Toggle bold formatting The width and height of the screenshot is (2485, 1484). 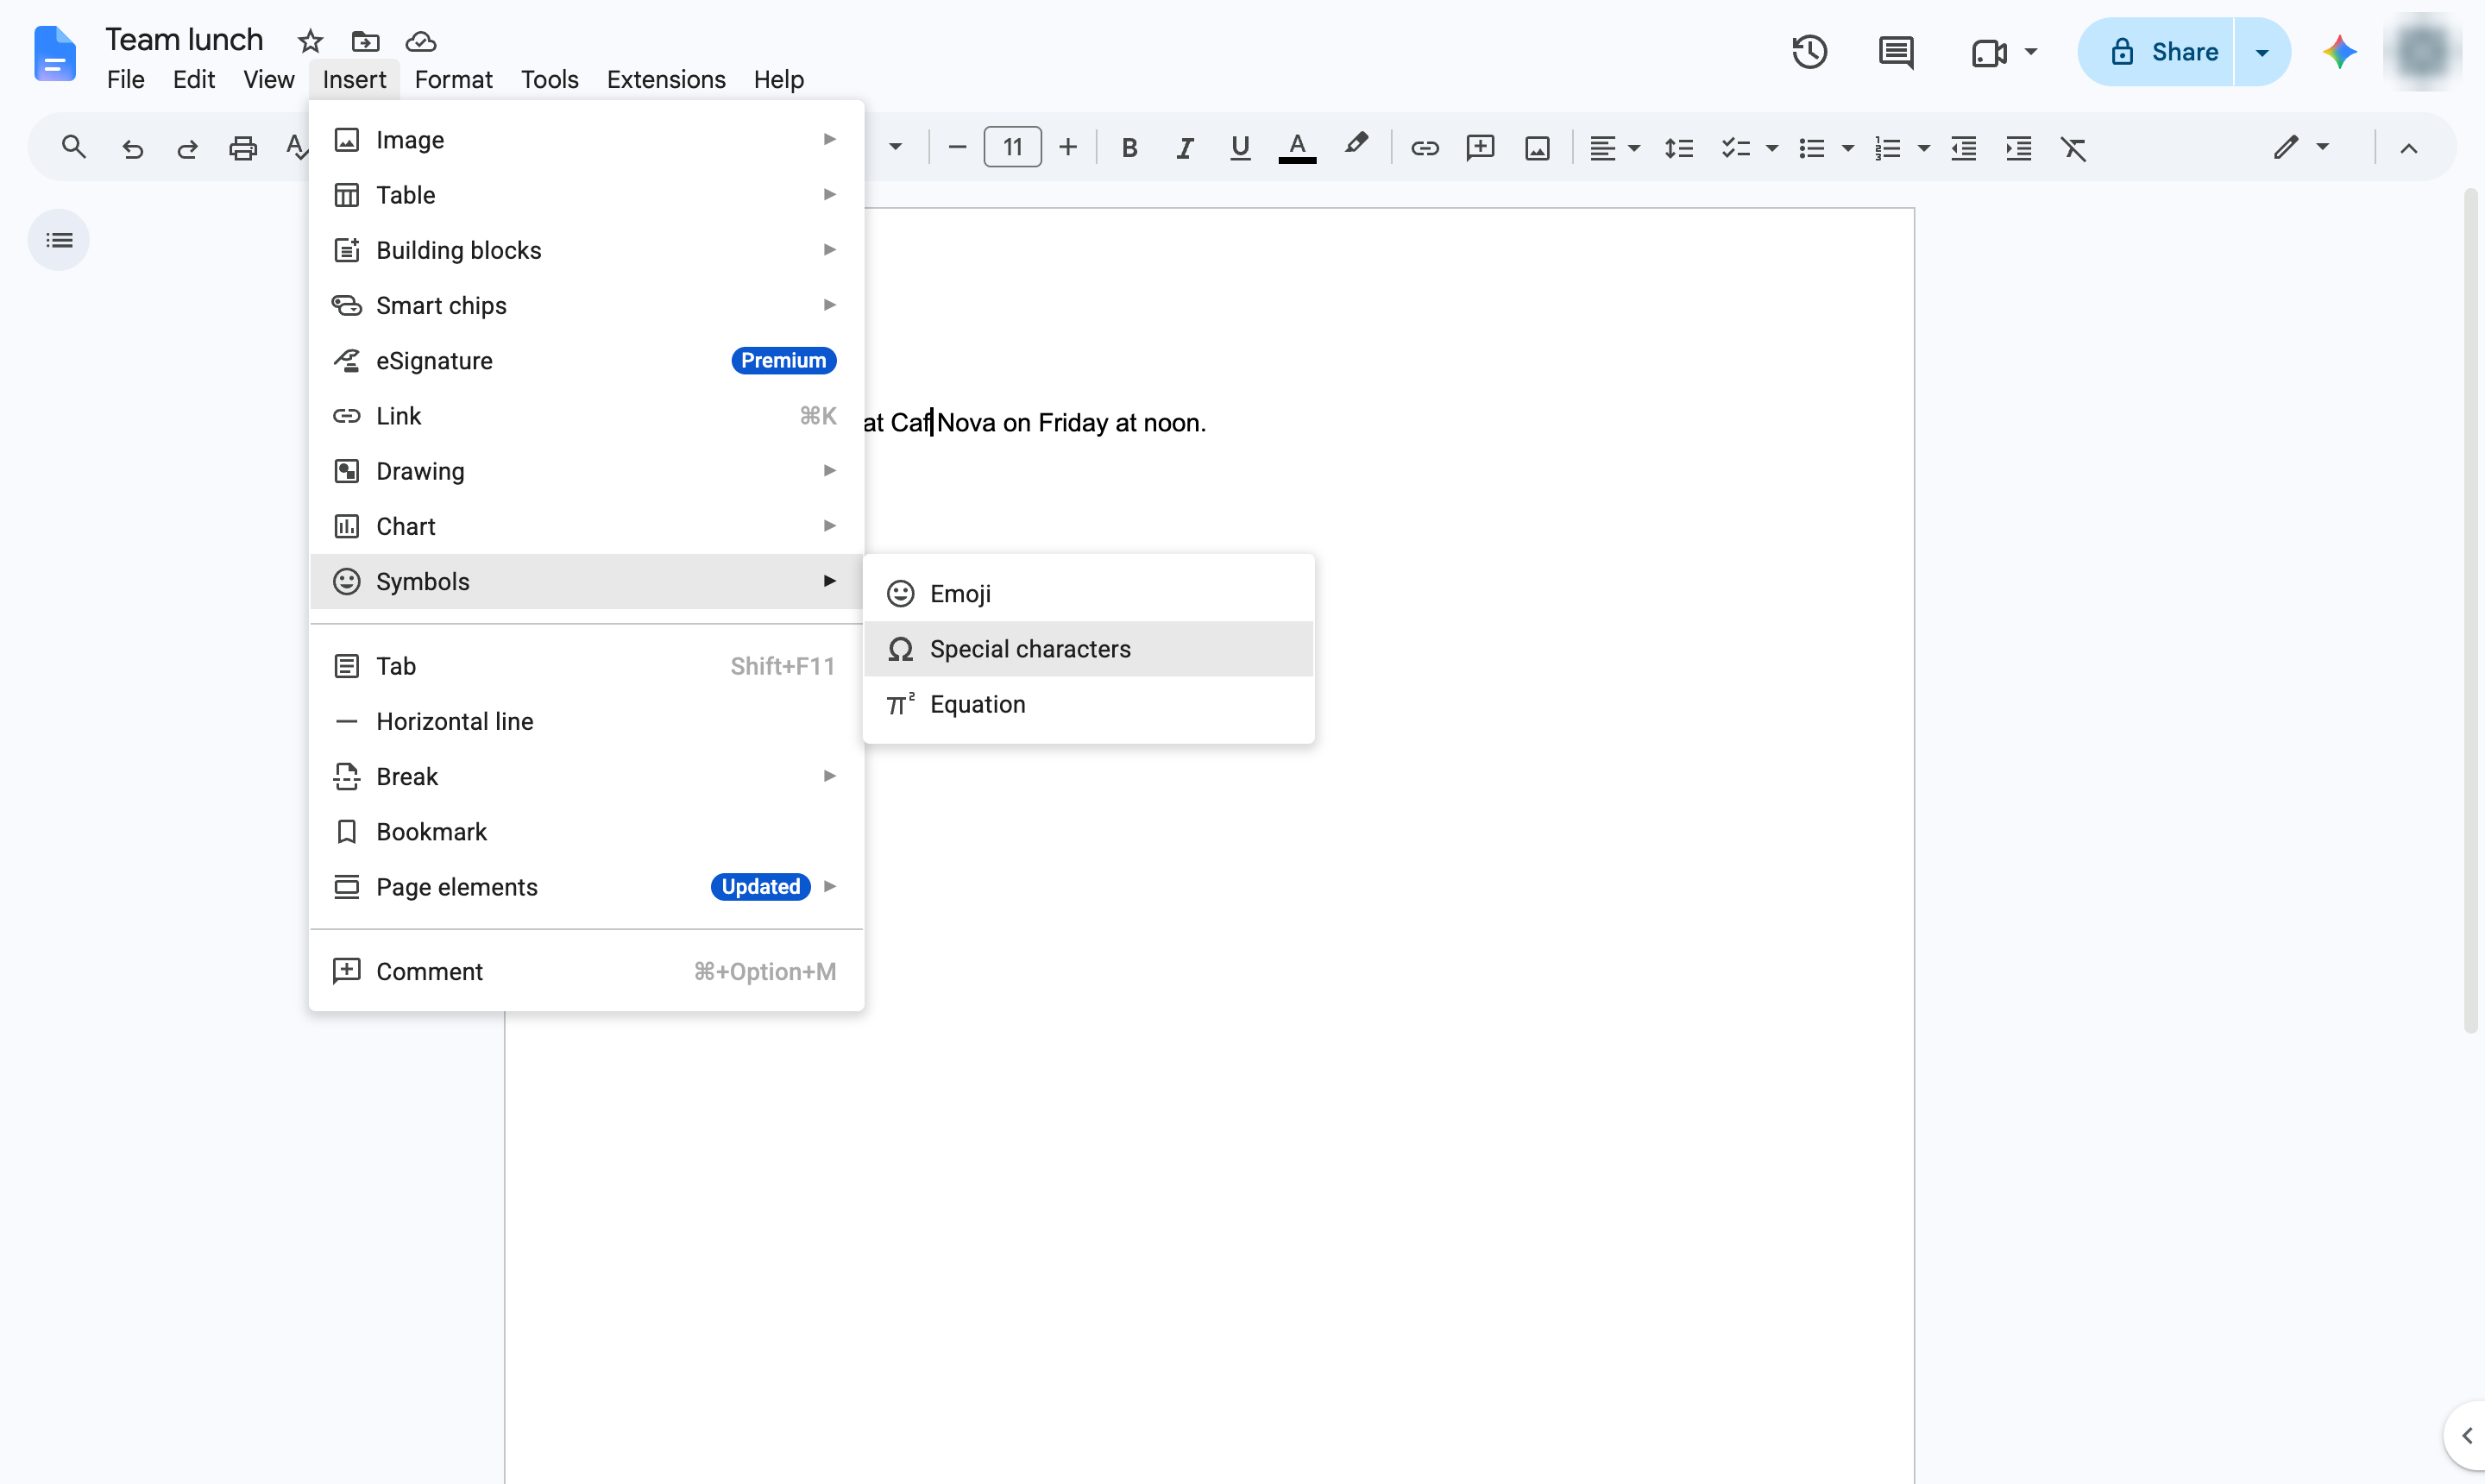point(1129,149)
